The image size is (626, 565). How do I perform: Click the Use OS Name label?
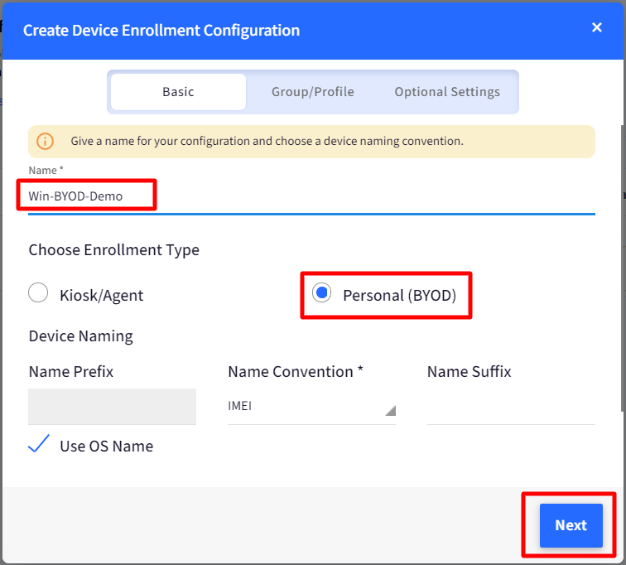[x=107, y=446]
